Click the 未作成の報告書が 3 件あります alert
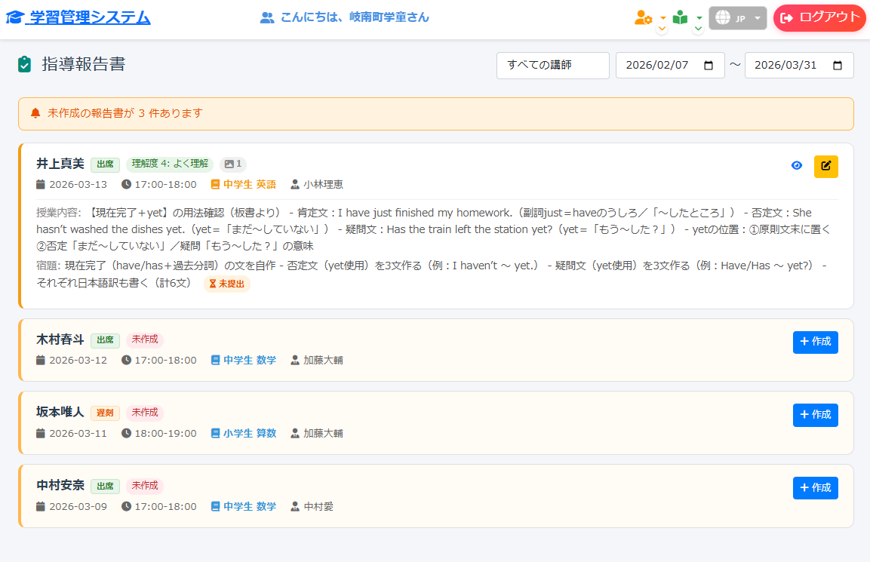The width and height of the screenshot is (870, 562). click(x=435, y=114)
